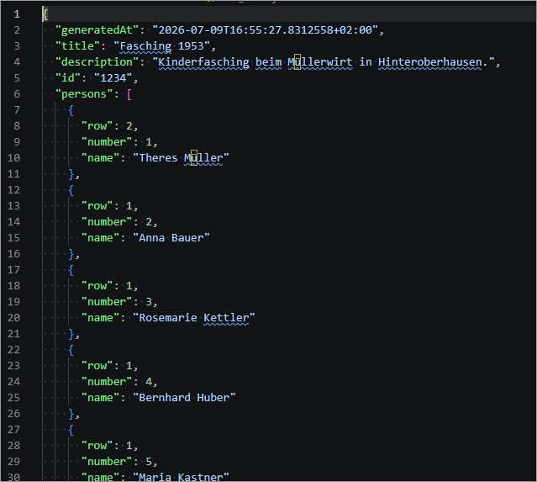Viewport: 537px width, 482px height.
Task: Click the id value "1234"
Action: pyautogui.click(x=113, y=78)
